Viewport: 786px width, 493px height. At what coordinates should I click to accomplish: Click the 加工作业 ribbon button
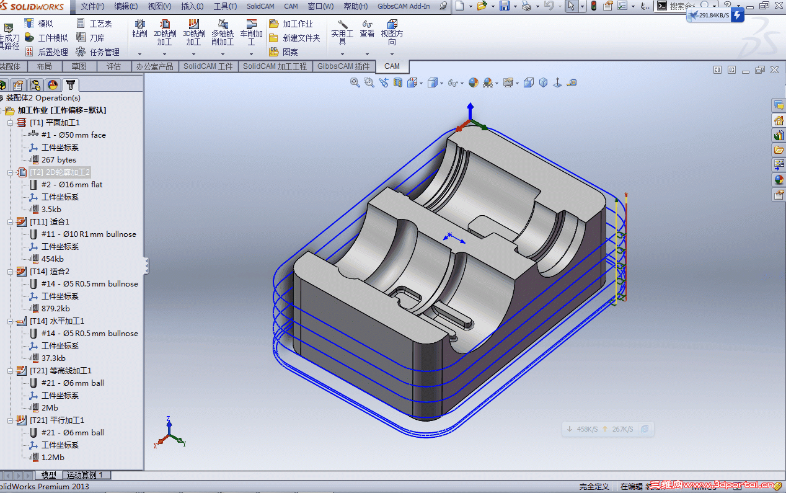291,24
